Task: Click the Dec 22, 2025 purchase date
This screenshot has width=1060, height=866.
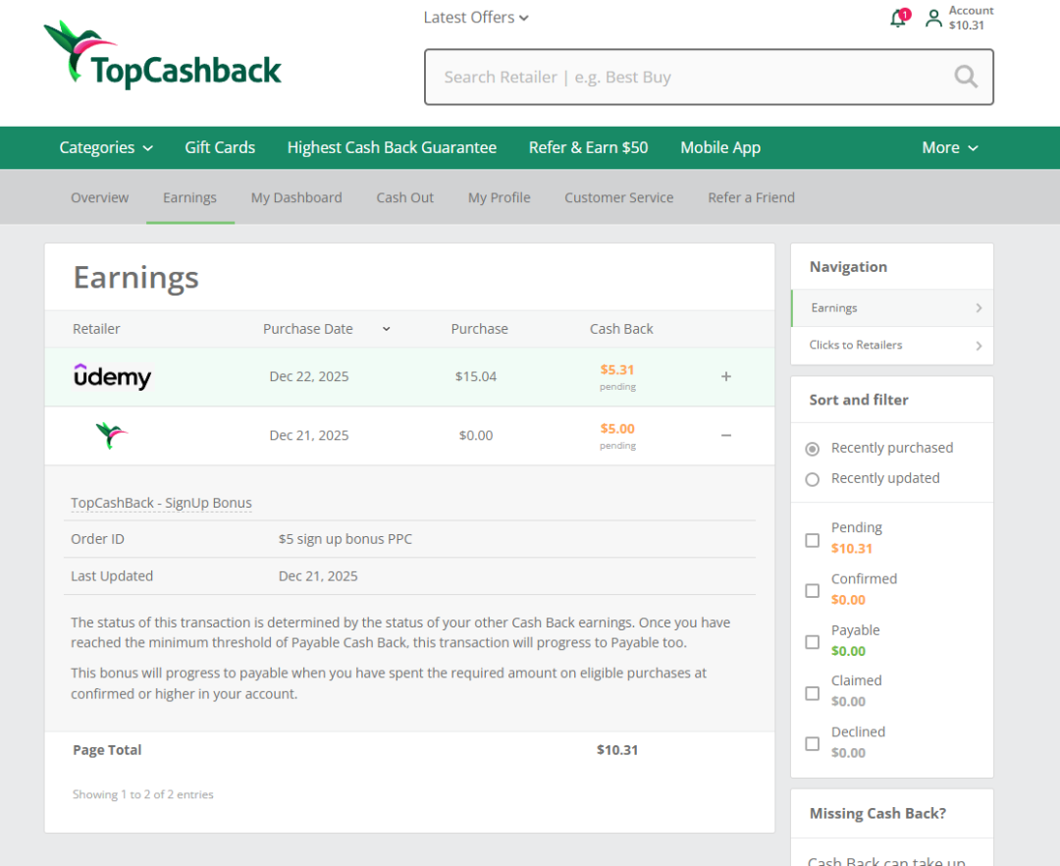Action: (x=309, y=377)
